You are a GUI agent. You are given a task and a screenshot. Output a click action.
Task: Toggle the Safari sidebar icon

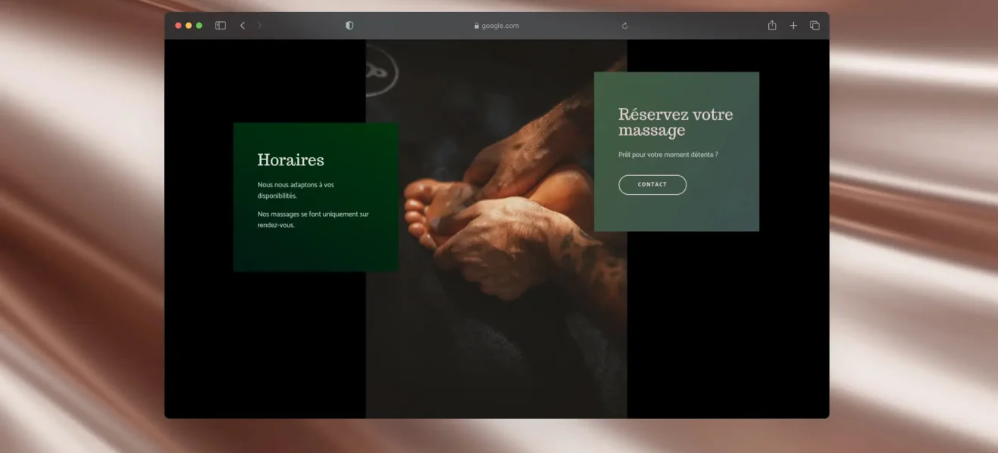click(221, 26)
